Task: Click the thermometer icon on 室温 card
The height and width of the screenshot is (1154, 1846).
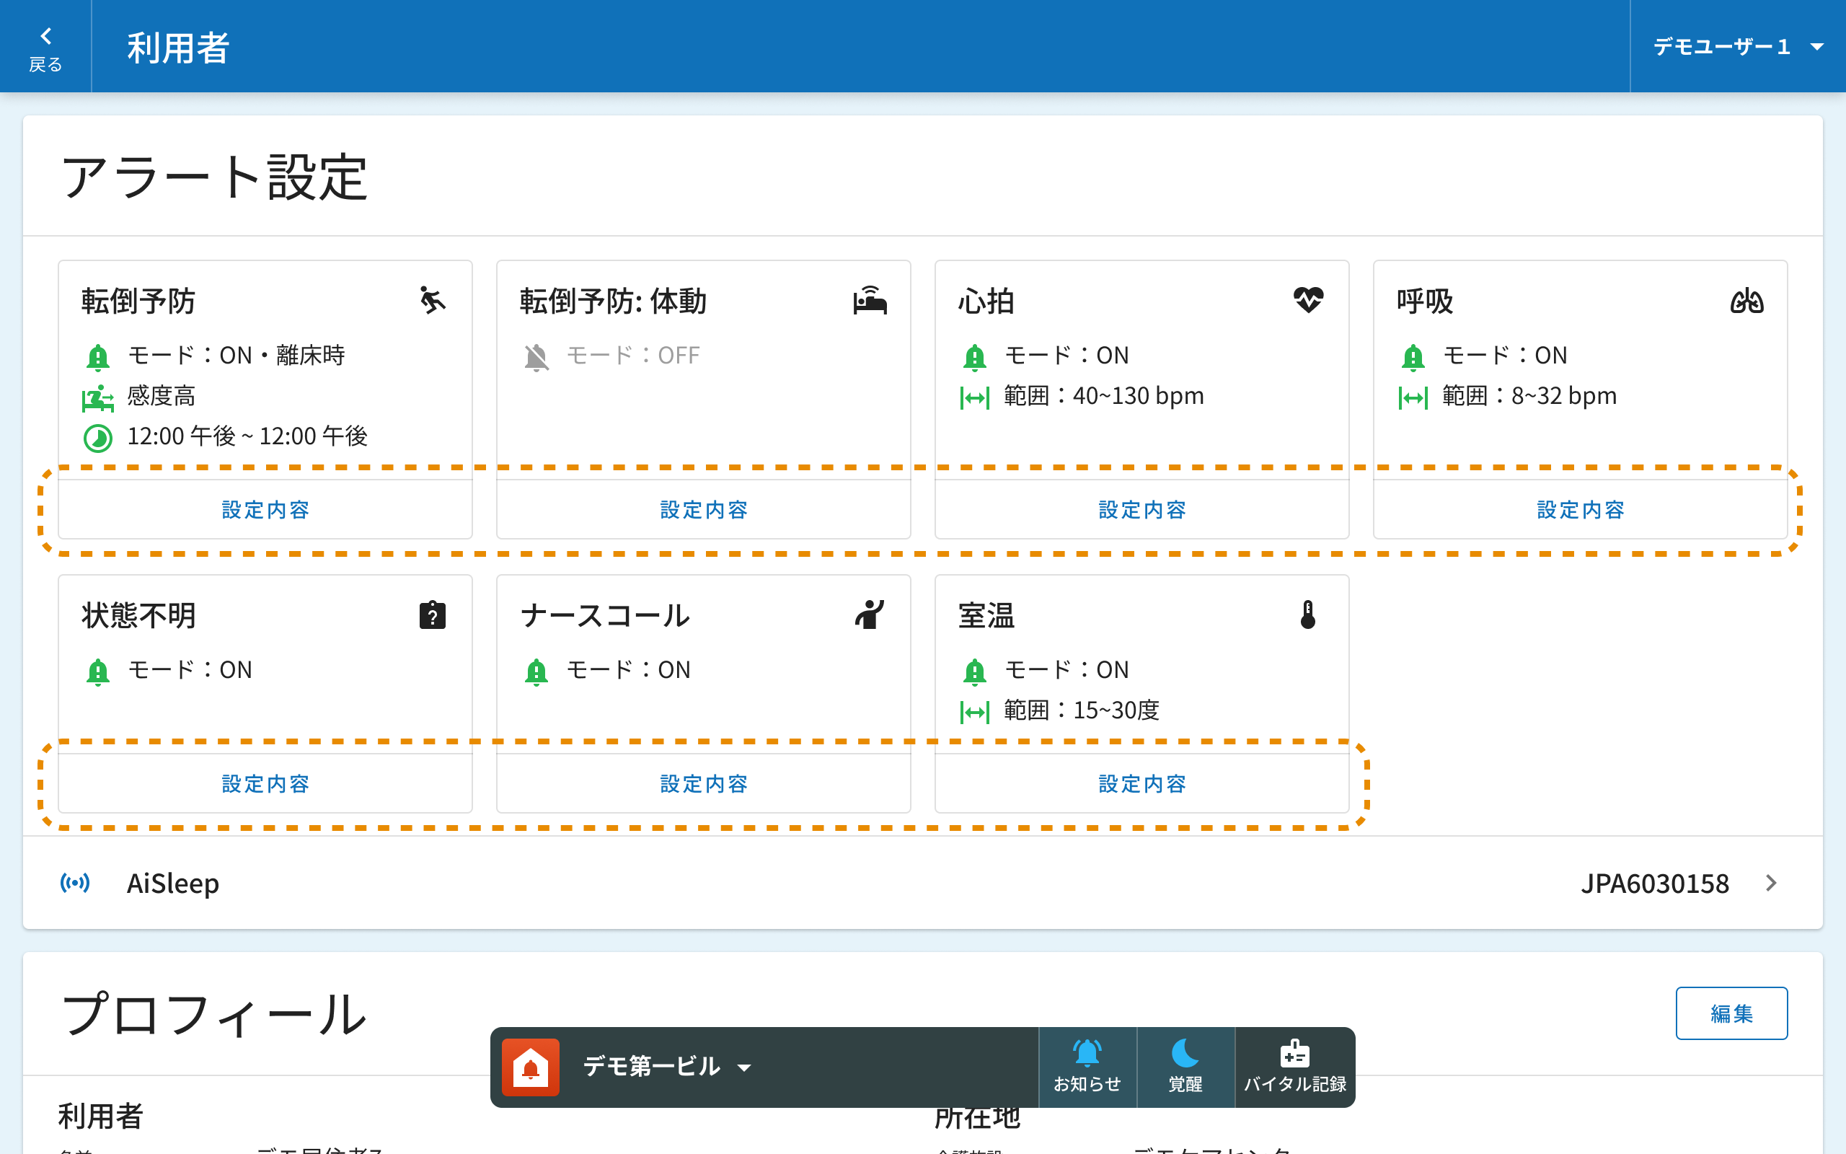Action: click(1308, 615)
